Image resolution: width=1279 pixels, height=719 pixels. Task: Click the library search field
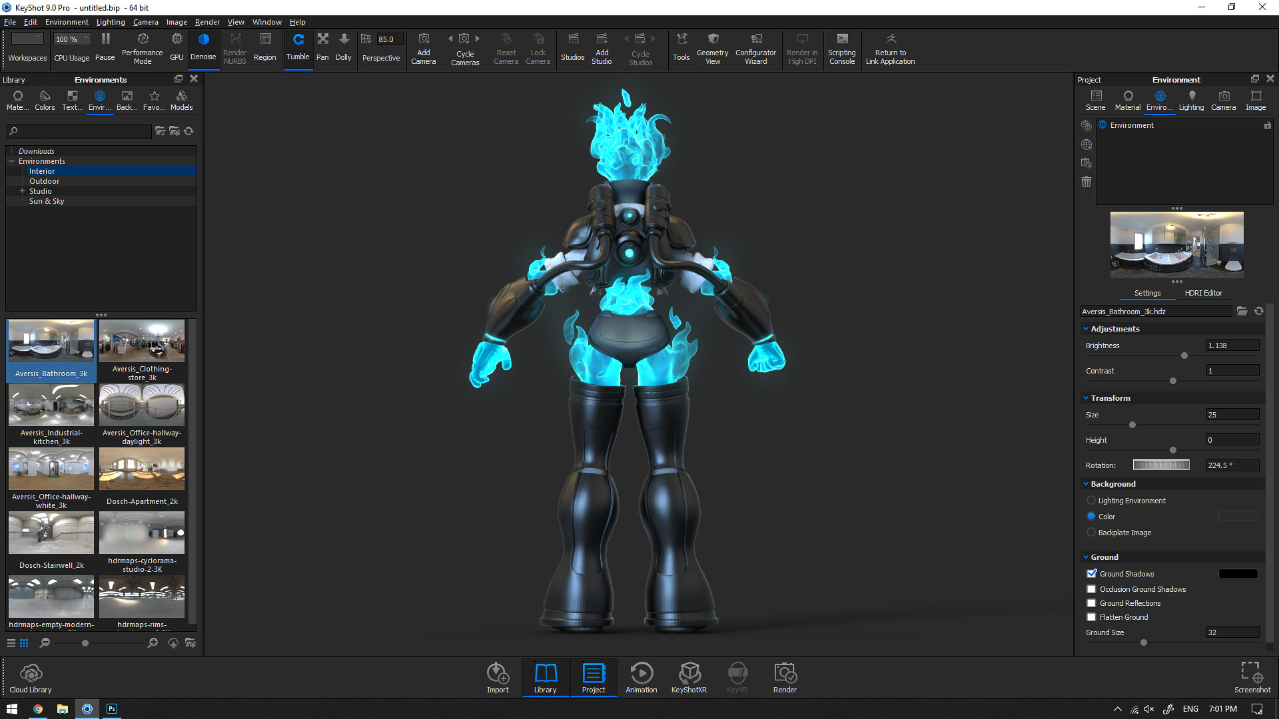[x=79, y=131]
